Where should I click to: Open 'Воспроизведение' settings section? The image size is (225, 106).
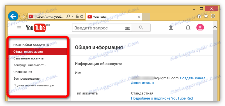(26, 79)
